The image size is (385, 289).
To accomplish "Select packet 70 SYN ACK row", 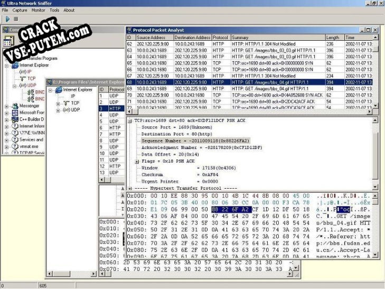I will [249, 95].
